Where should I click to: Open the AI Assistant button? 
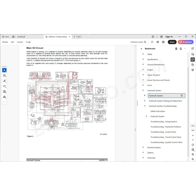click(x=186, y=42)
